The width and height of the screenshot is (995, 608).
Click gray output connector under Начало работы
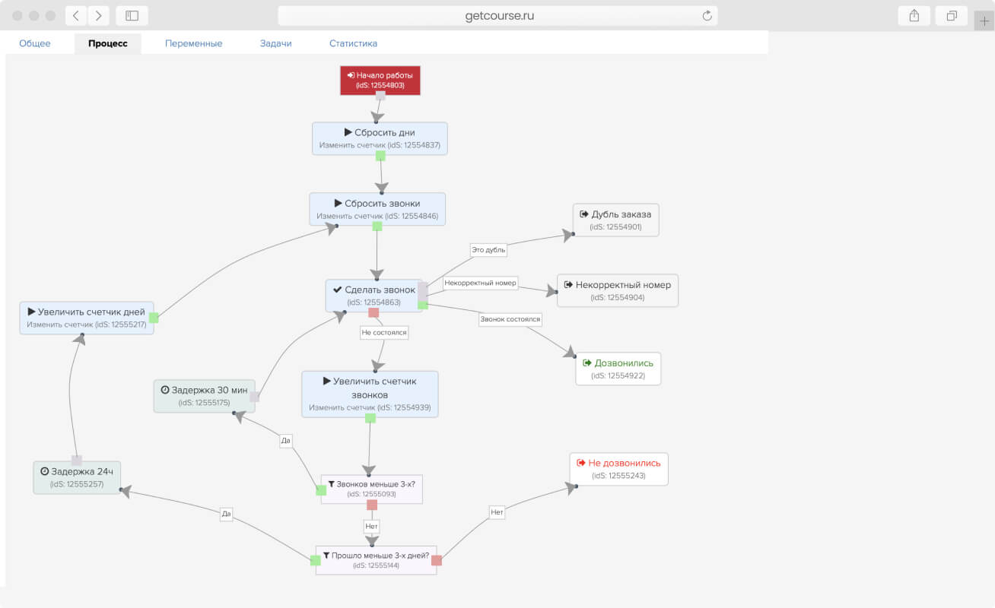click(380, 96)
